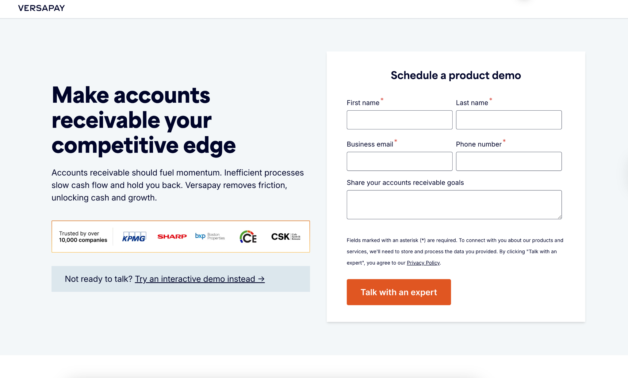Click the Versapay logo in the header
Viewport: 628px width, 378px height.
(x=41, y=8)
